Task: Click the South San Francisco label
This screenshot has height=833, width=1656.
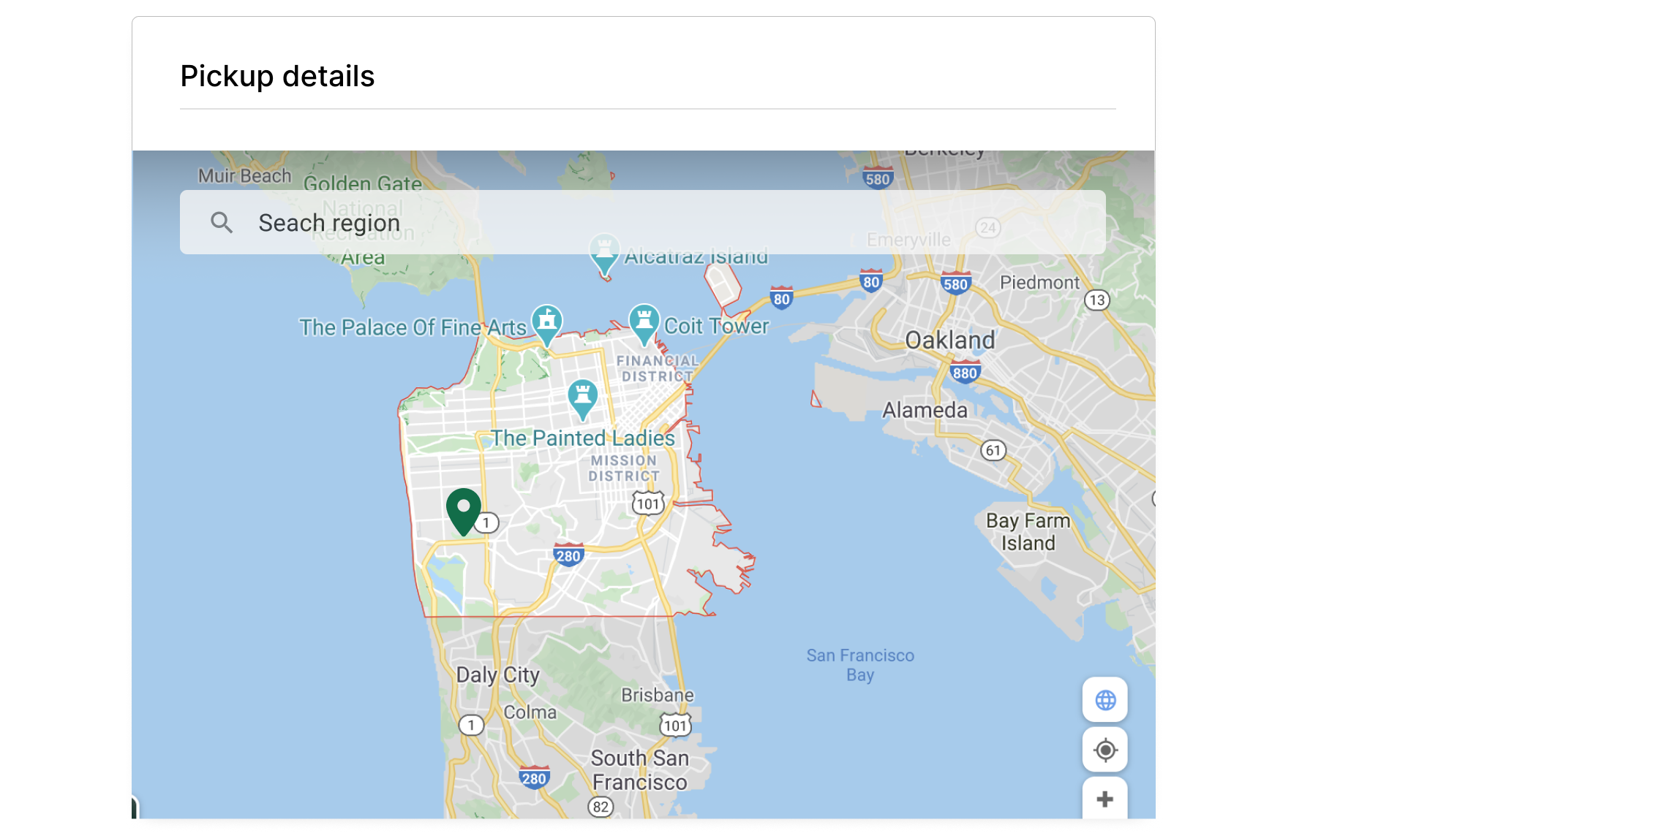Action: click(640, 770)
